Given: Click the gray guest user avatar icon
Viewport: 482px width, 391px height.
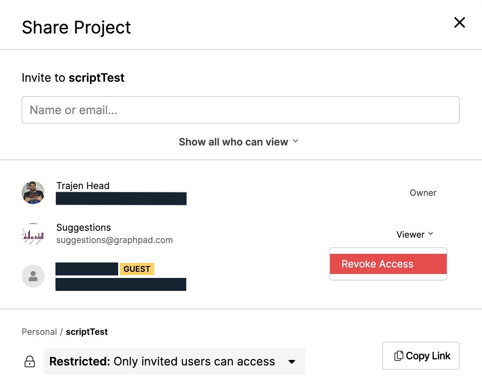Looking at the screenshot, I should click(x=33, y=276).
